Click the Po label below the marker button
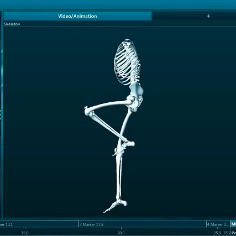 [x=234, y=233]
